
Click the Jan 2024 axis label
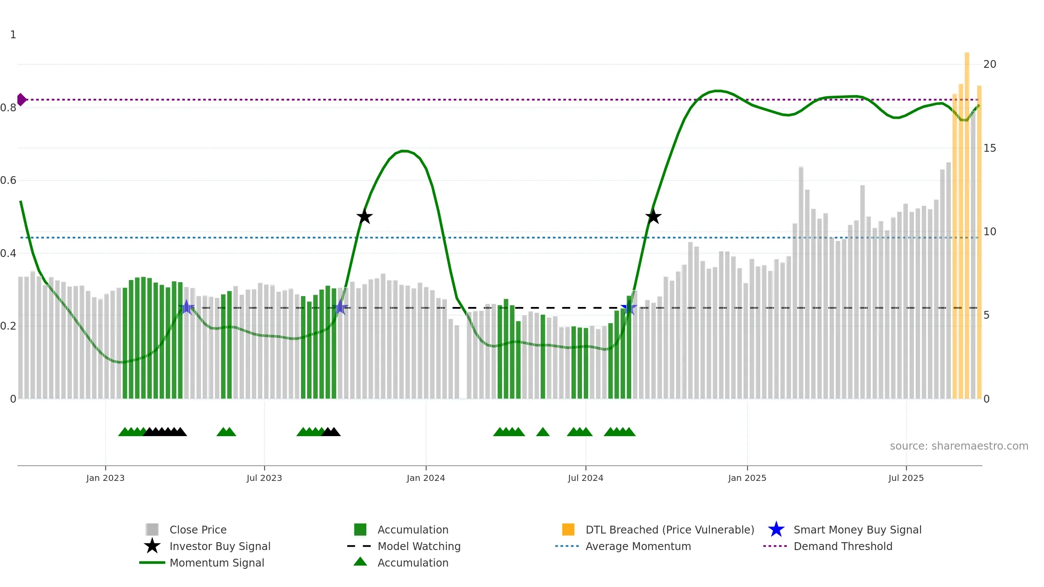click(x=426, y=478)
